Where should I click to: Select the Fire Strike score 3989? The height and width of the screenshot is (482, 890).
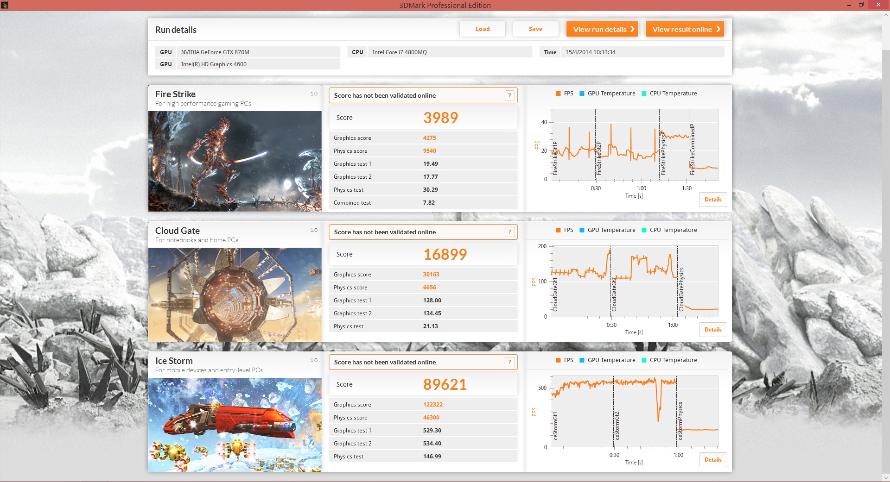(440, 118)
